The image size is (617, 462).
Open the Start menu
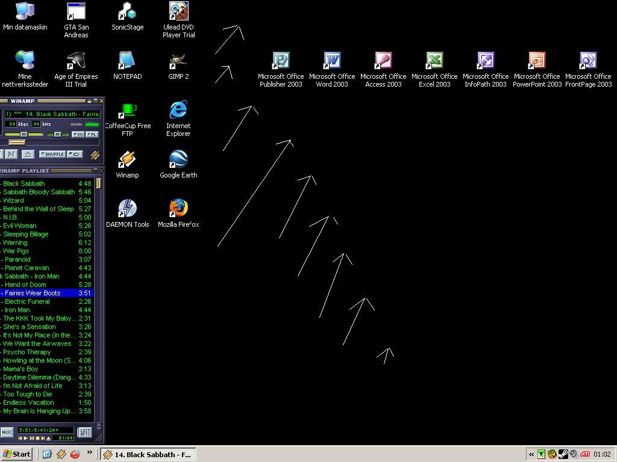point(17,454)
